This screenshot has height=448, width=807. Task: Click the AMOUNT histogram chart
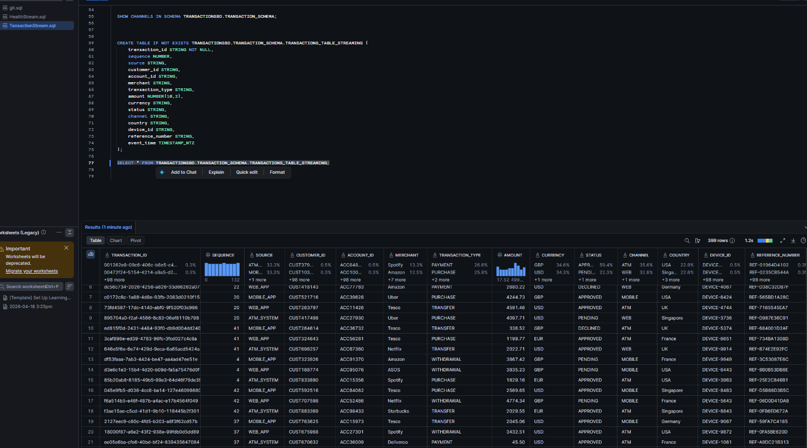pos(511,269)
